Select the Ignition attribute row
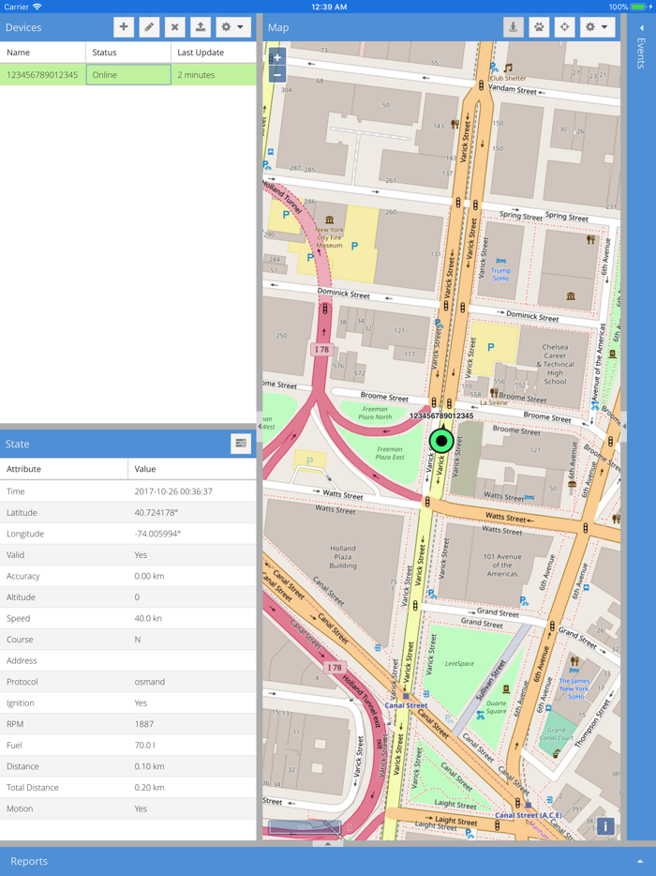Screen dimensions: 656x876 127,703
